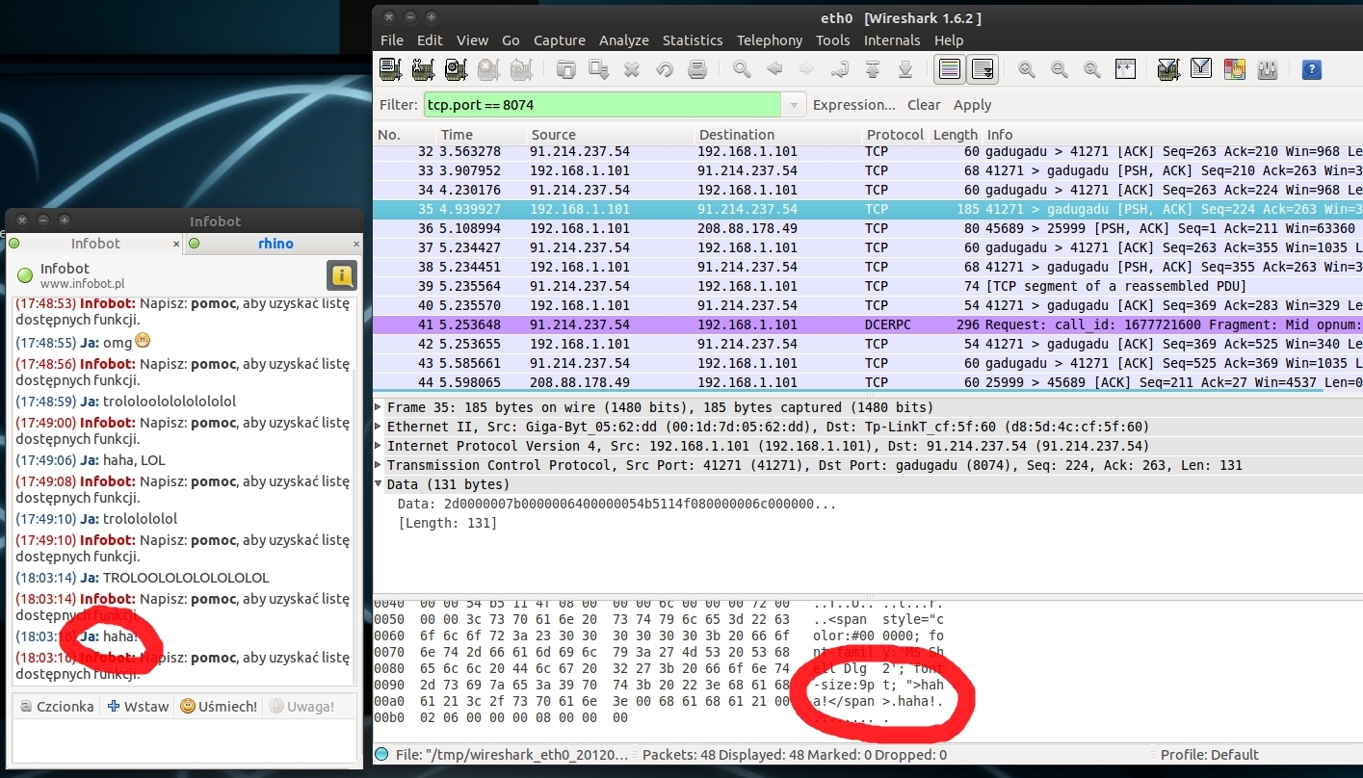
Task: Edit capture filters
Action: pyautogui.click(x=1168, y=69)
